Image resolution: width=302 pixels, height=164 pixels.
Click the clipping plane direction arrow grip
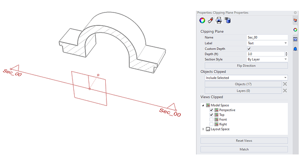[x=98, y=75]
